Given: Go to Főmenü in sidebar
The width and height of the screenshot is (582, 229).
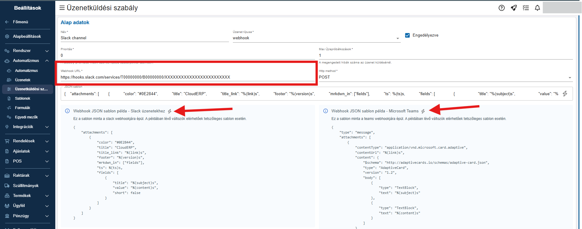Looking at the screenshot, I should [21, 22].
